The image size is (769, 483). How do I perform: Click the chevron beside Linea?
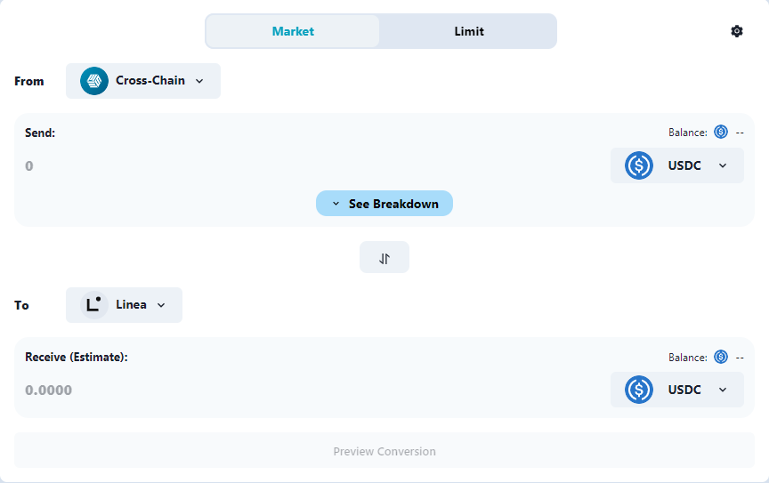click(x=161, y=305)
